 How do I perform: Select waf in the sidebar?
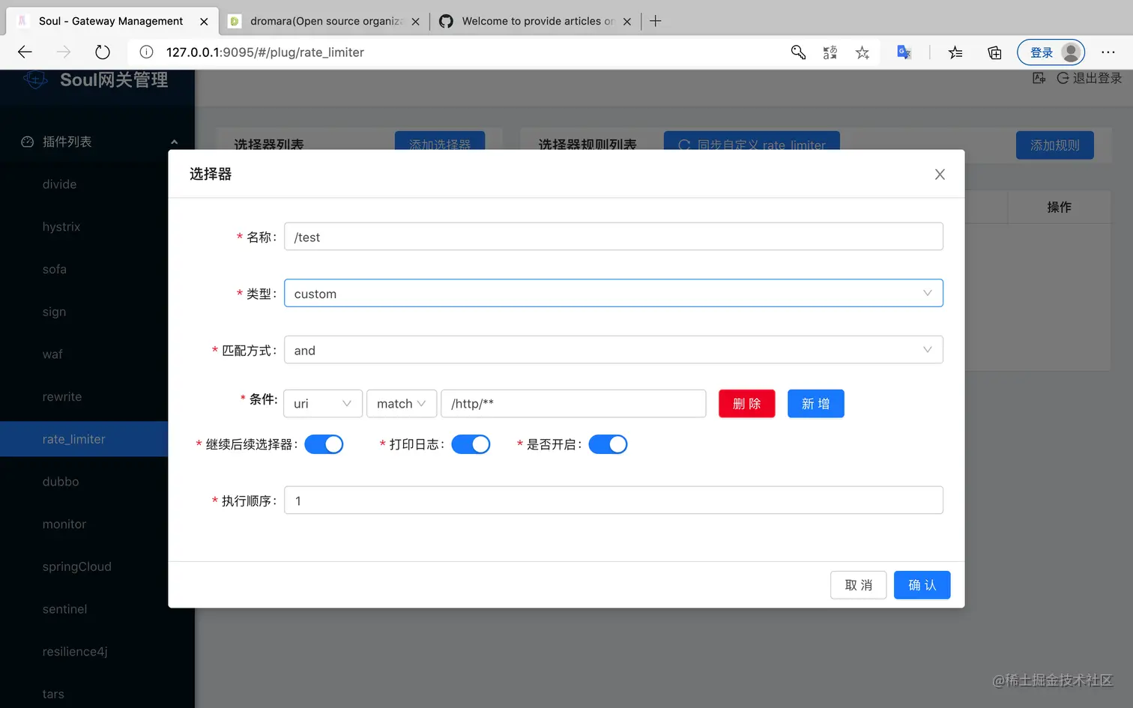pyautogui.click(x=52, y=354)
